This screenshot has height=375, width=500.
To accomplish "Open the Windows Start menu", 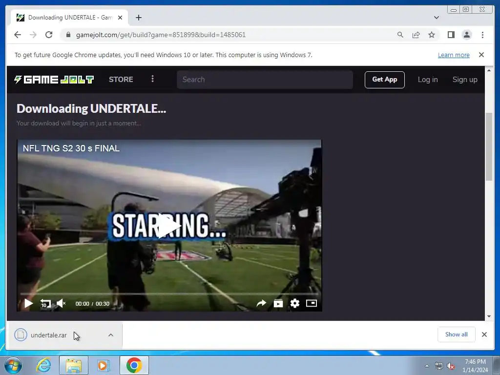I will pyautogui.click(x=13, y=365).
